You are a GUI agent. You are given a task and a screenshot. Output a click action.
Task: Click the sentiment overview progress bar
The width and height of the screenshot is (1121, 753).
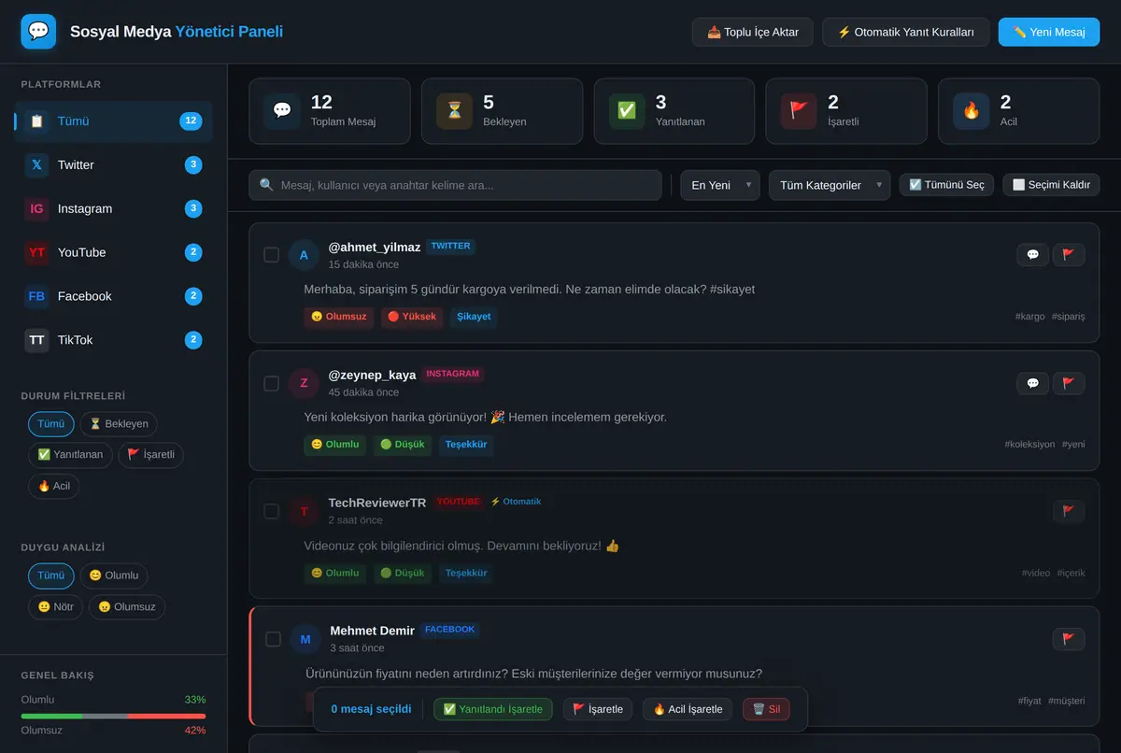click(113, 717)
